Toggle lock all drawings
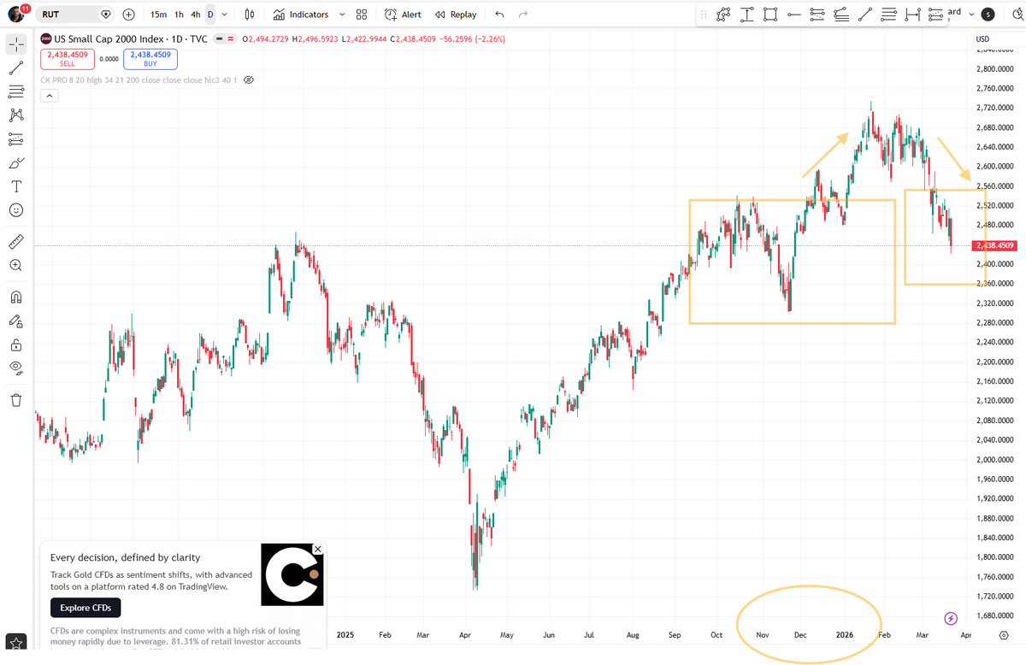The image size is (1026, 665). 16,345
